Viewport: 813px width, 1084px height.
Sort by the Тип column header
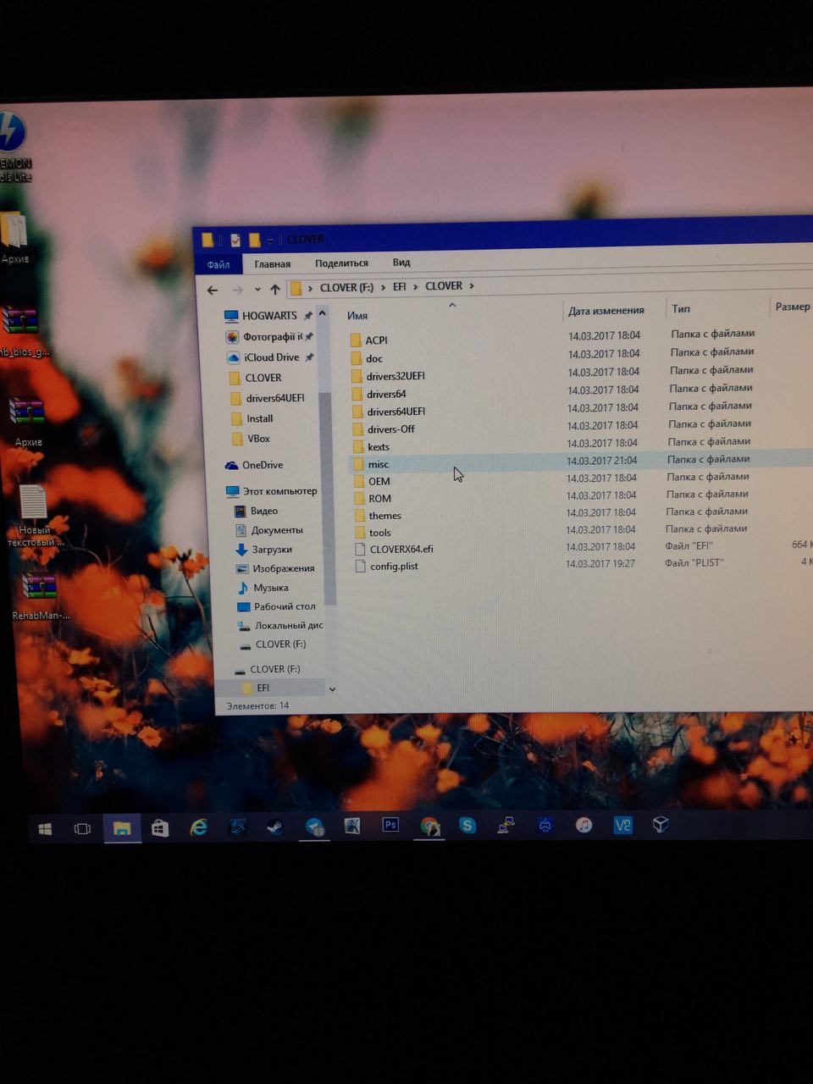(681, 308)
